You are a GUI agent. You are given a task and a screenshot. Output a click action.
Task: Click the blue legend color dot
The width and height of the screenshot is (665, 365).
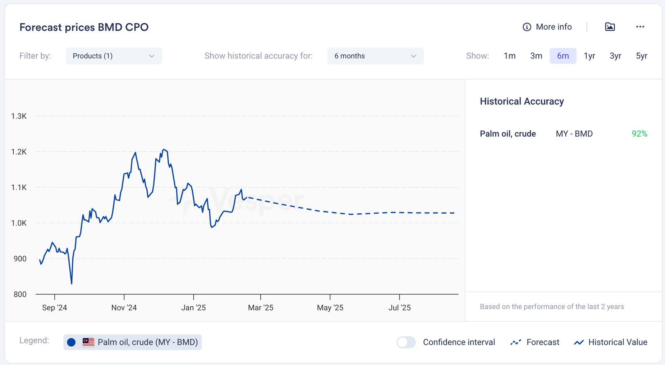(x=71, y=342)
